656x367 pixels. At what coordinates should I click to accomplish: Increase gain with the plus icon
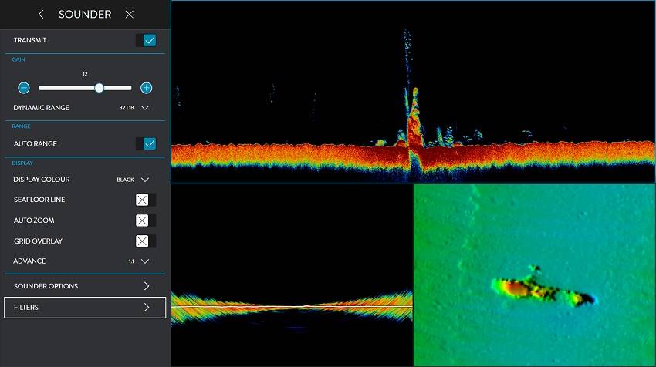click(x=146, y=88)
